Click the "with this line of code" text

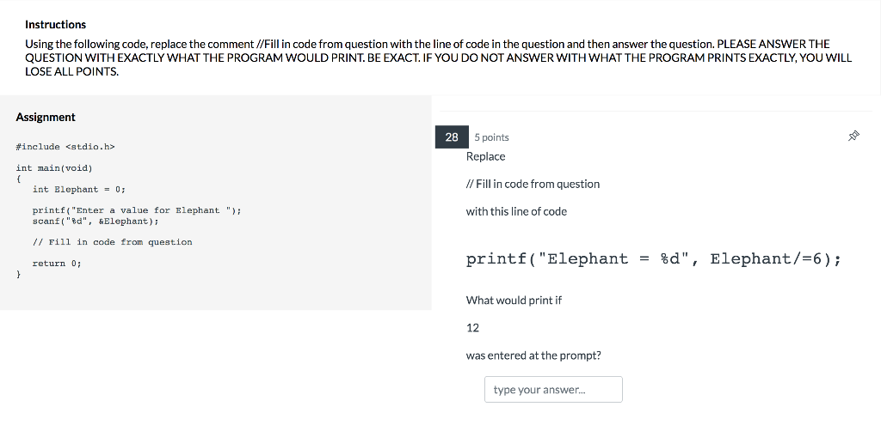516,211
